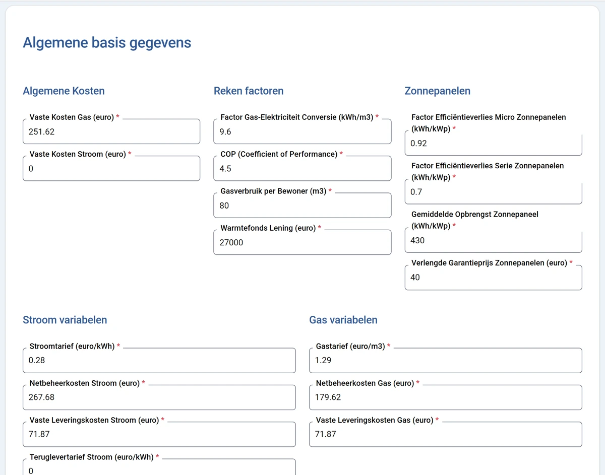The height and width of the screenshot is (475, 605).
Task: Click the Vaste Kosten Gas input field
Action: point(111,131)
